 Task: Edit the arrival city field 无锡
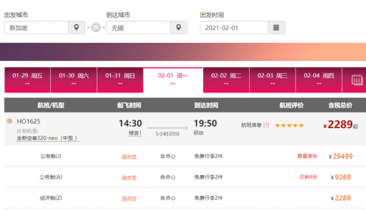point(138,27)
